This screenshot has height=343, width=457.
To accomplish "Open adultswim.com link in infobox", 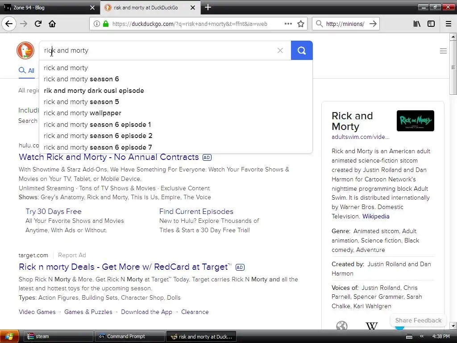I will [x=361, y=137].
